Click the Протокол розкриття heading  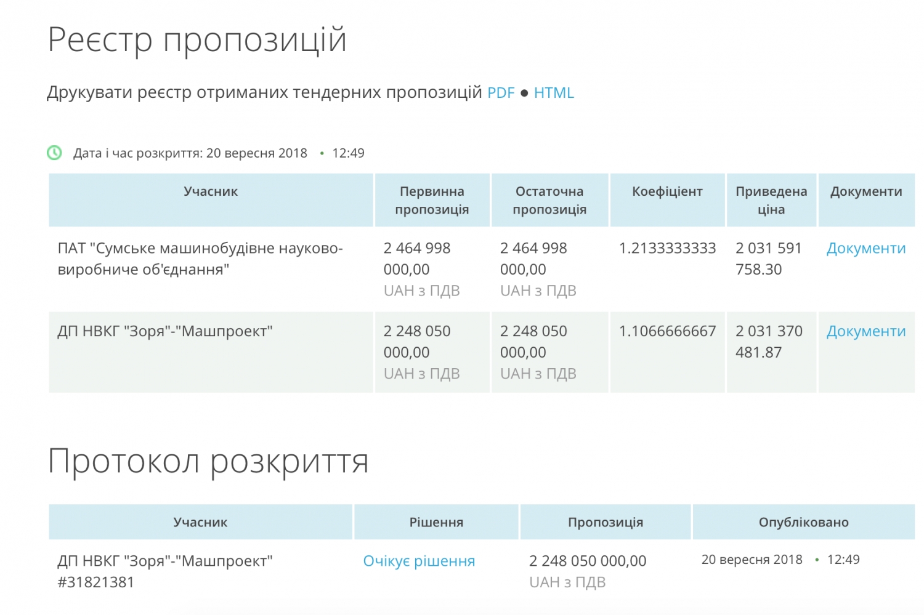tap(208, 461)
